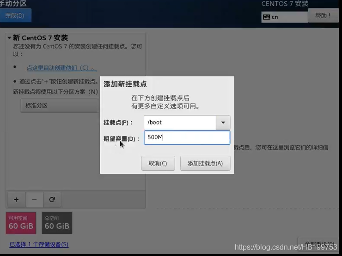The height and width of the screenshot is (256, 342).
Task: Click the 添加新挂载点 dialog title
Action: pos(125,84)
